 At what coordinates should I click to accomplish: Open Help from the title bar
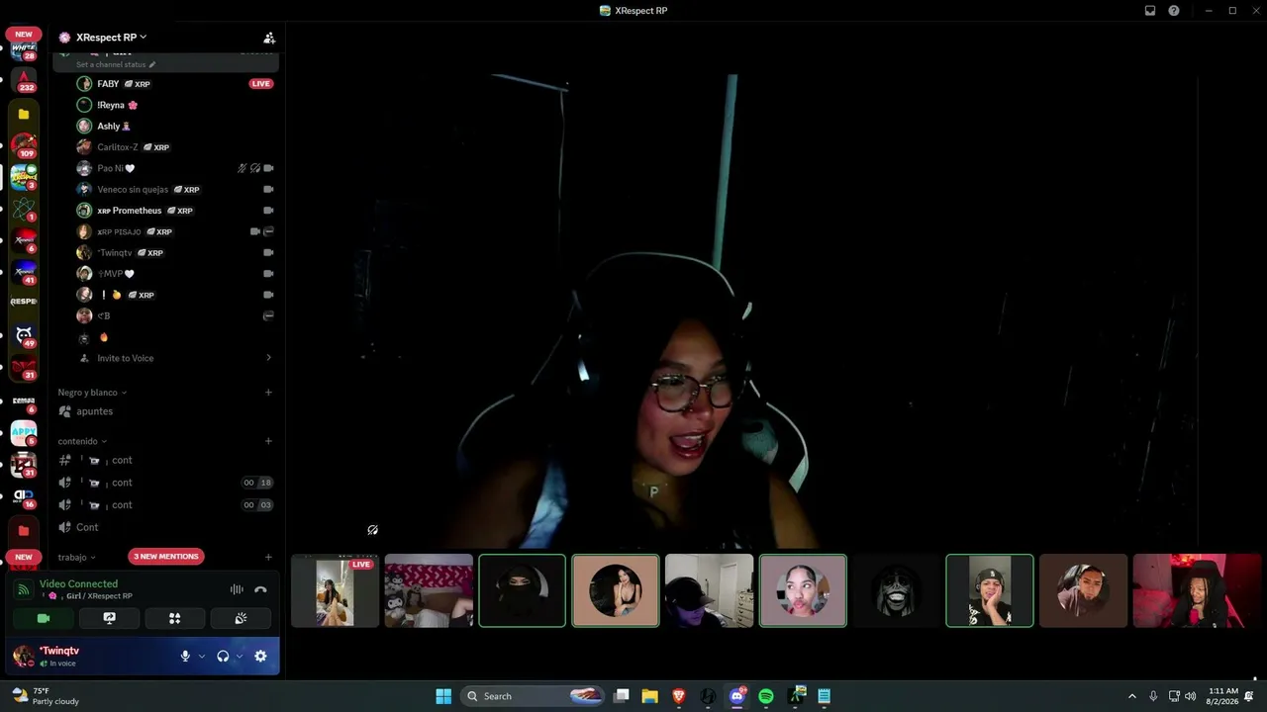[1174, 11]
